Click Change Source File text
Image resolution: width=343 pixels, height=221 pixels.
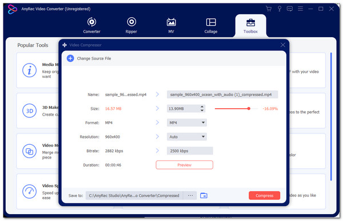point(94,58)
